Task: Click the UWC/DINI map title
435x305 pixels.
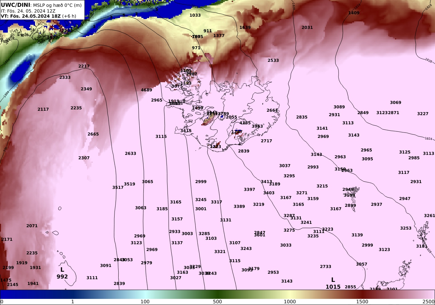Action: point(41,5)
